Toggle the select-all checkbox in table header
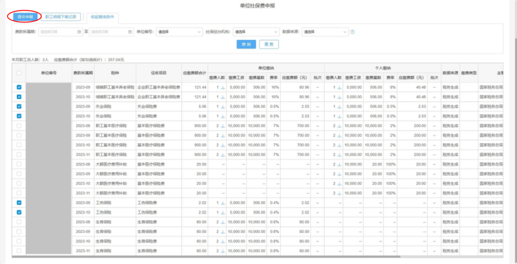The width and height of the screenshot is (517, 264). coord(19,73)
